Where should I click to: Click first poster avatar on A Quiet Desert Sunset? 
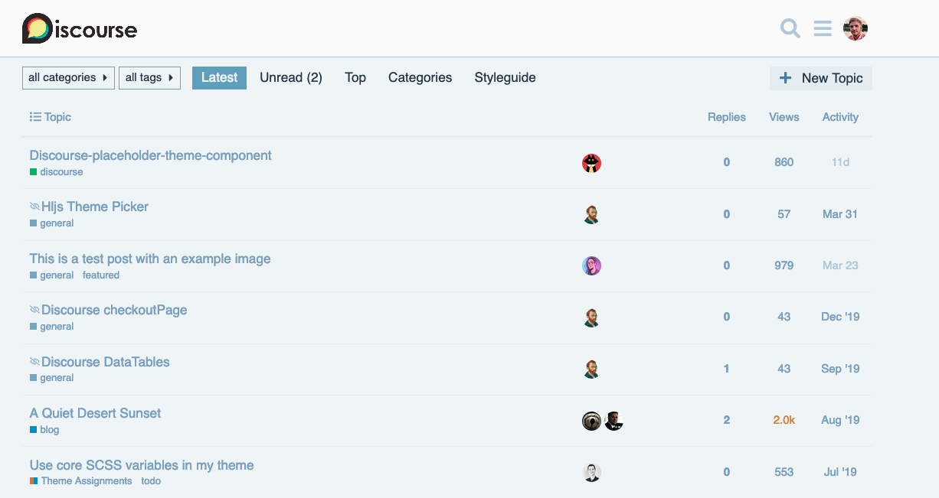[x=591, y=421]
